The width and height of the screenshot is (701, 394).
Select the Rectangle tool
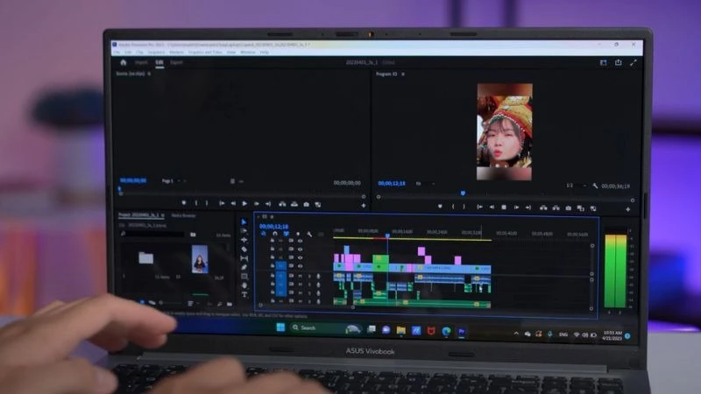click(244, 277)
